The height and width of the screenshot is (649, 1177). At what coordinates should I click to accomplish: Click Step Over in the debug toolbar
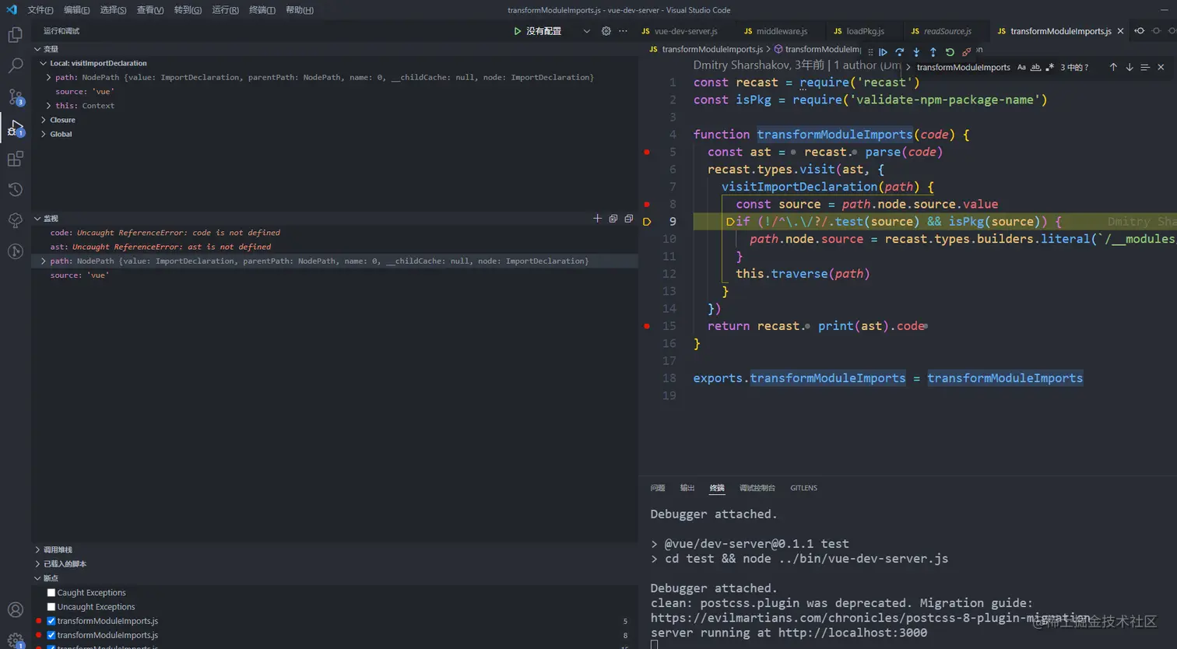click(x=899, y=52)
